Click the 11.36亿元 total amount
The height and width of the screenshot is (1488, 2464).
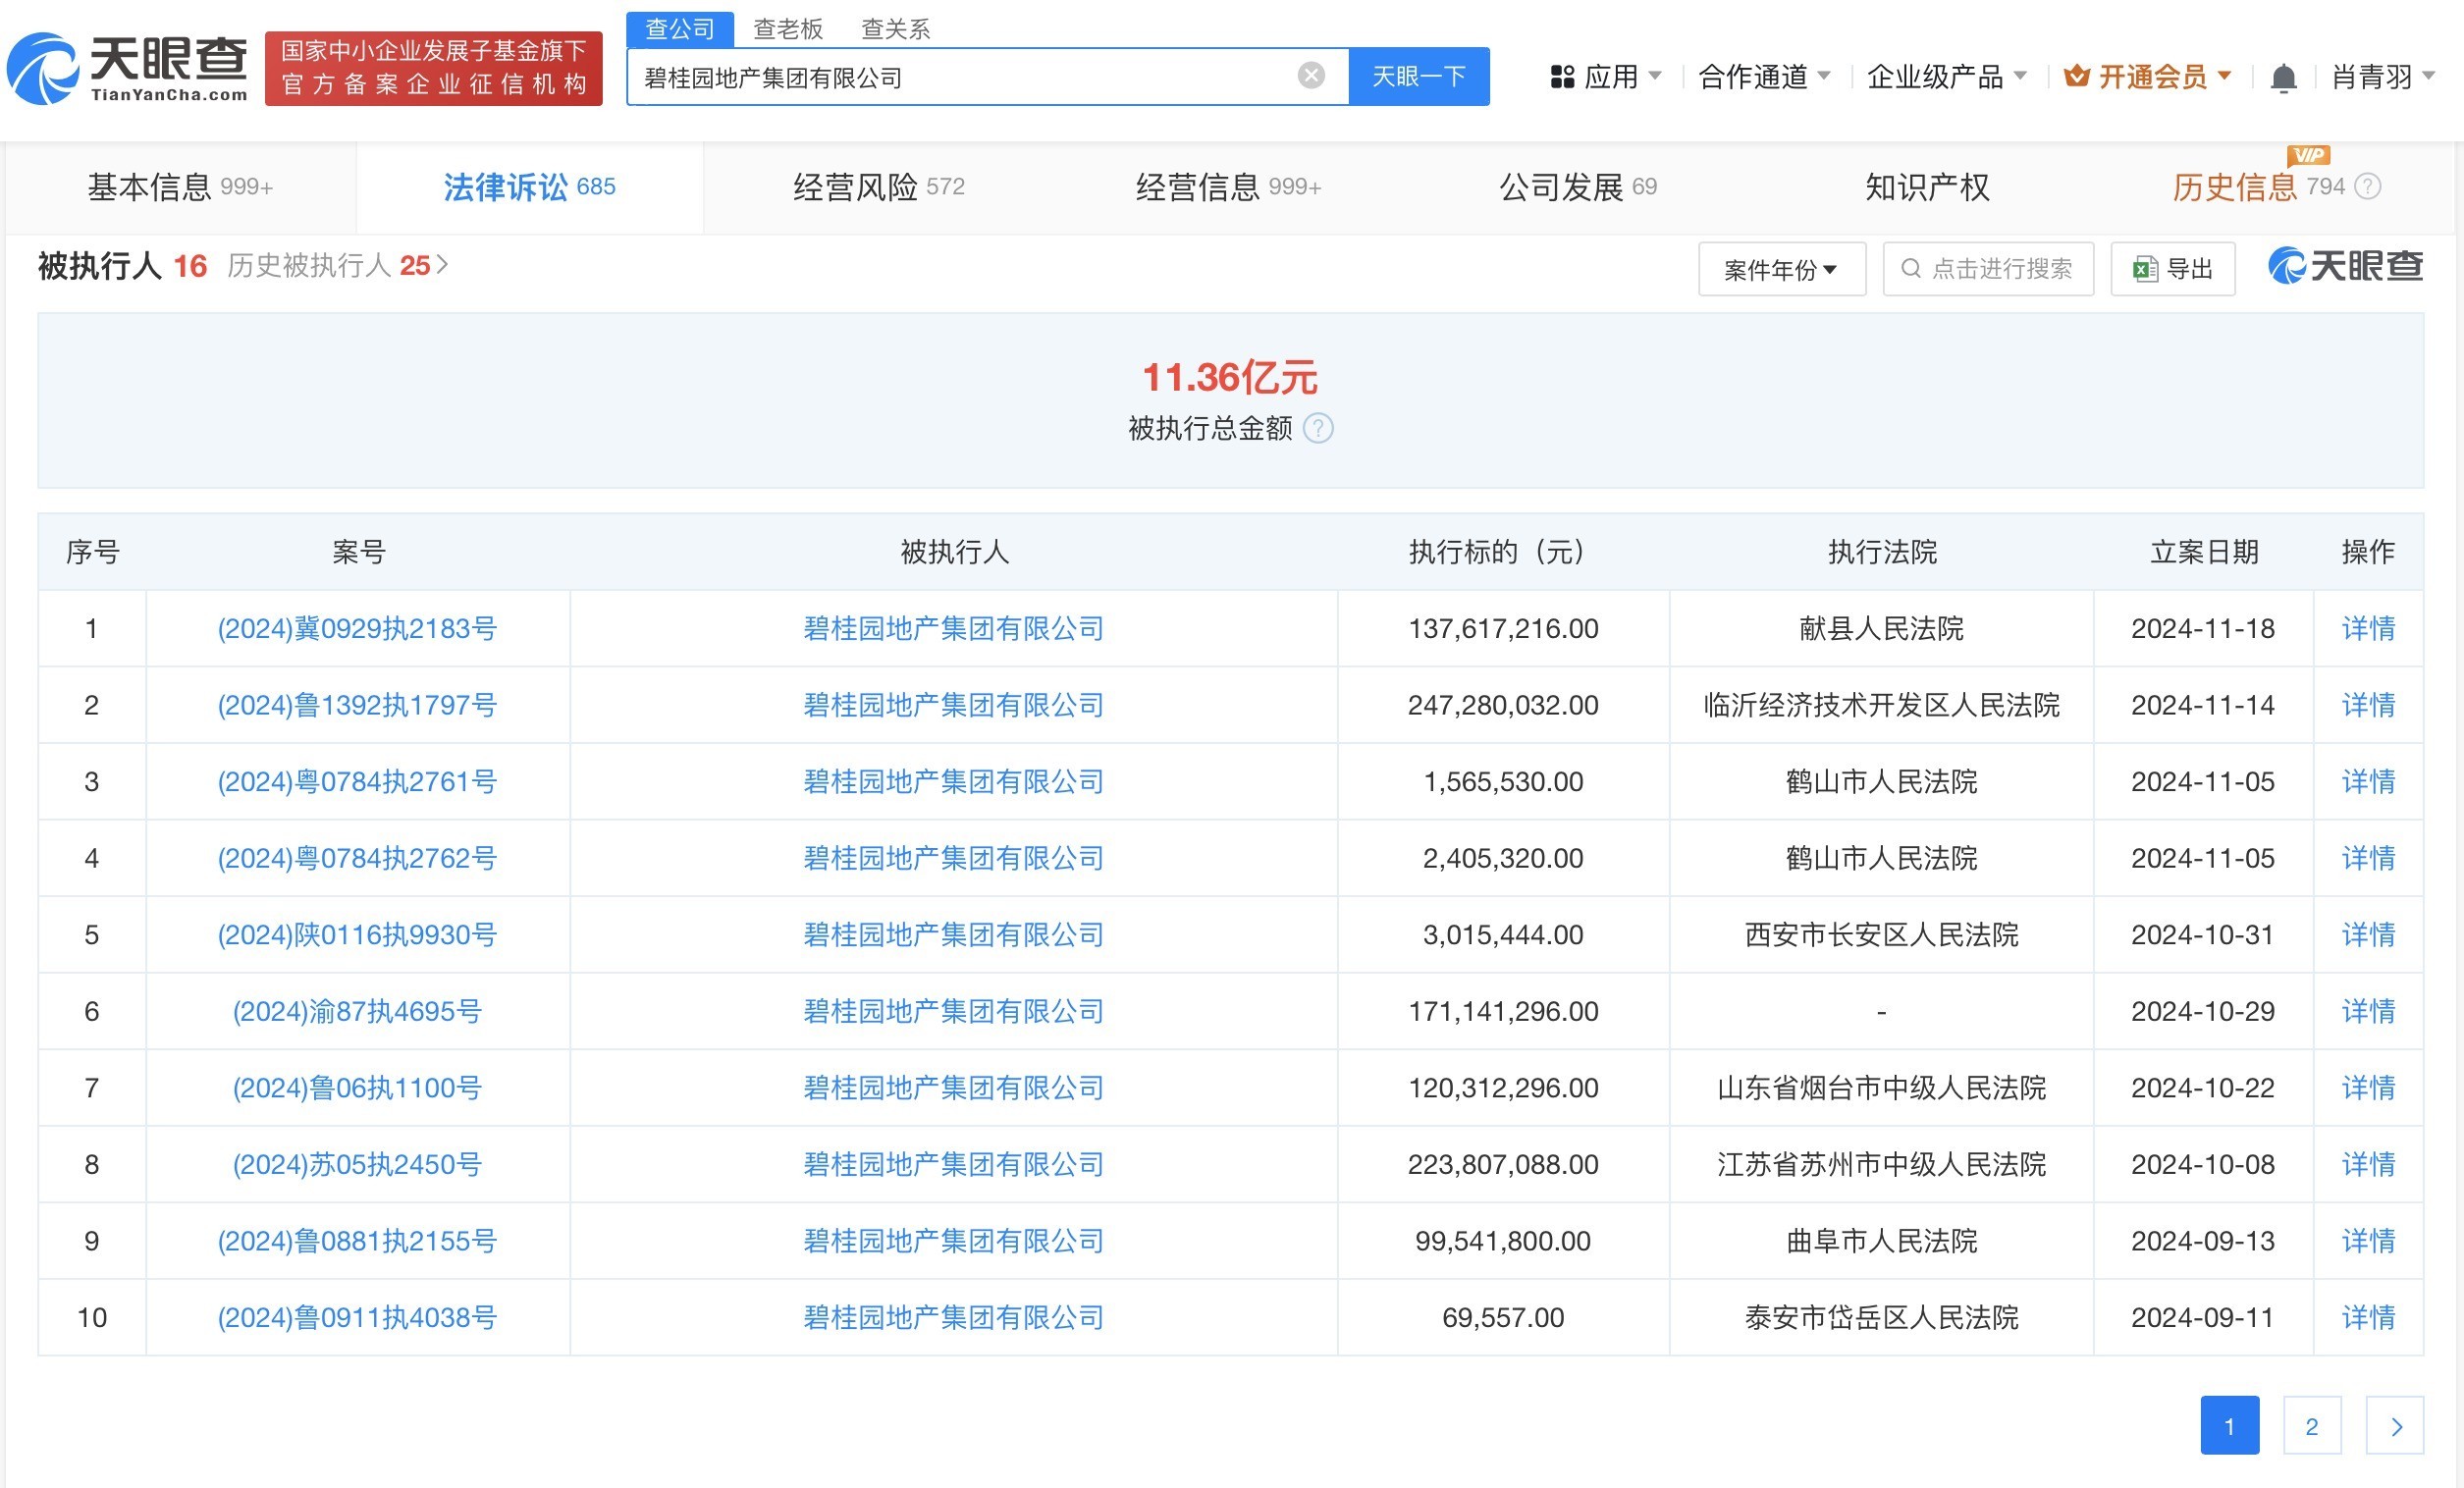pos(1229,377)
